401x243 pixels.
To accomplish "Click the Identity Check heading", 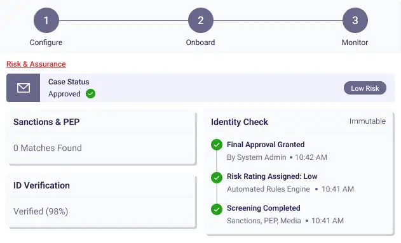I will (x=240, y=122).
